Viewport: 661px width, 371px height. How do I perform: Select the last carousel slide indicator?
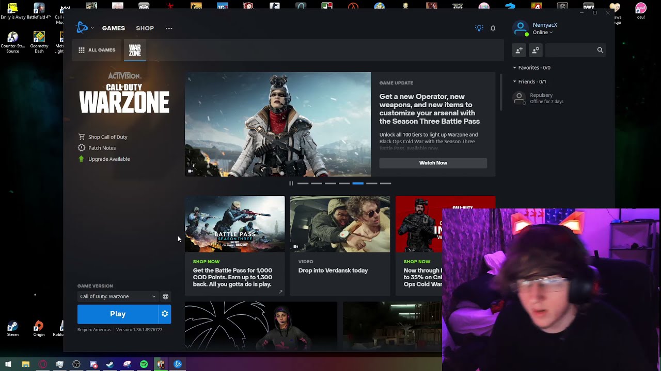coord(385,183)
